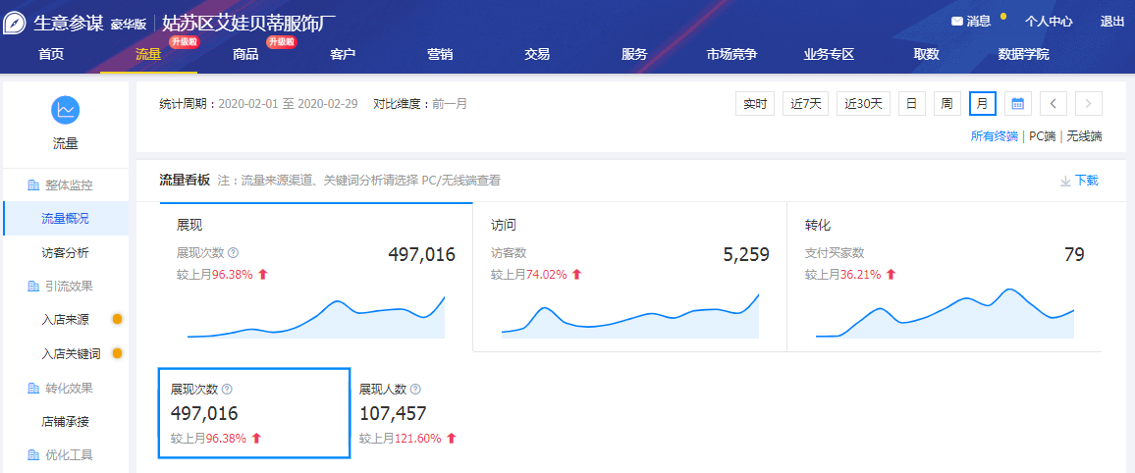This screenshot has width=1135, height=473.
Task: Click 退出 to log out
Action: tap(1111, 22)
